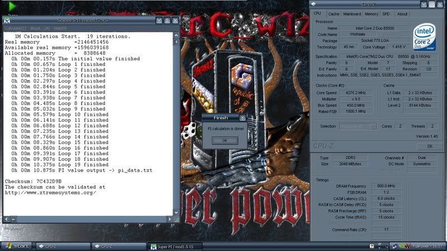Switch to the second CPU-Z taskbar button

(x=119, y=246)
